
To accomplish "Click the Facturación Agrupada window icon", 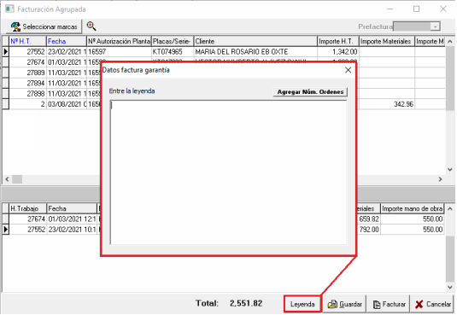I will 9,9.
